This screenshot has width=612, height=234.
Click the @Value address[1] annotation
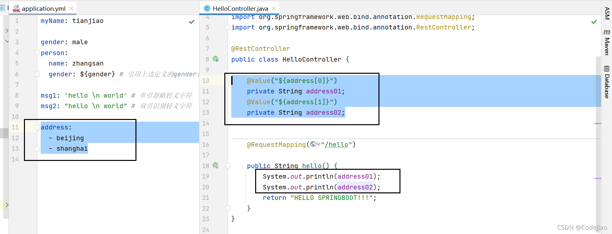click(x=292, y=102)
